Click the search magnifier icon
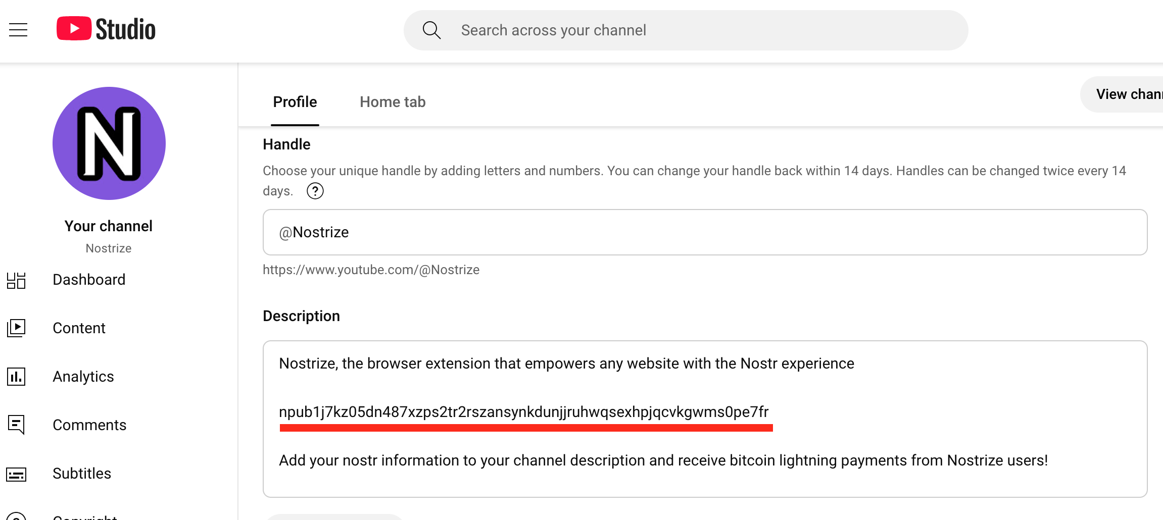 coord(431,30)
